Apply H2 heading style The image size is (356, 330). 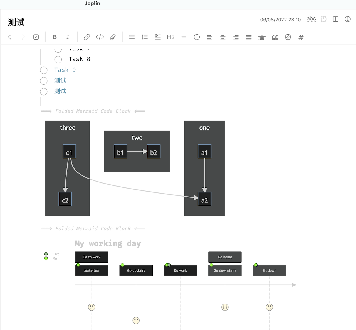(x=171, y=37)
